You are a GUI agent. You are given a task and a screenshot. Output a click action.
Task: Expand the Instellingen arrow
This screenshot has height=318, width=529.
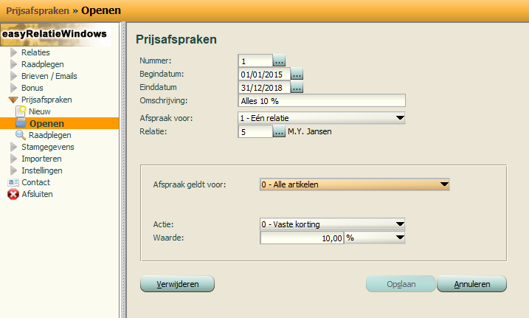click(x=13, y=170)
